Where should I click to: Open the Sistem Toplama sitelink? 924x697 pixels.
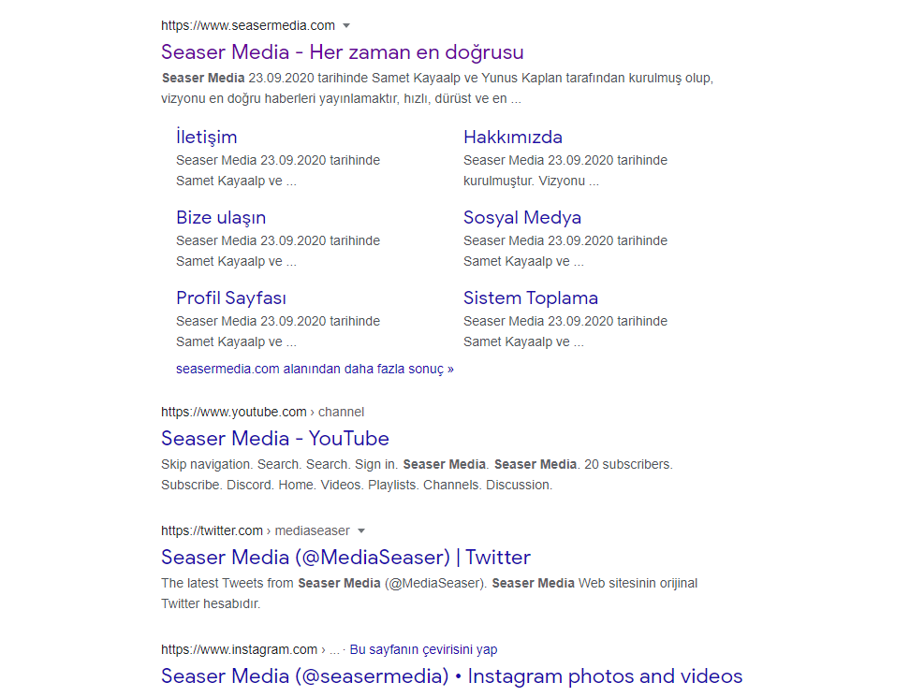point(531,298)
